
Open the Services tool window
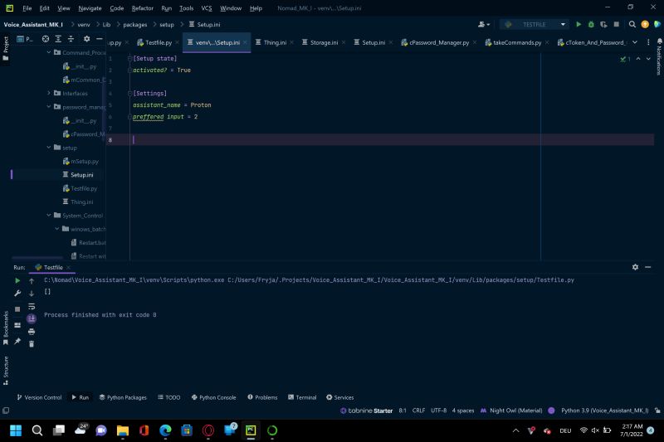340,397
